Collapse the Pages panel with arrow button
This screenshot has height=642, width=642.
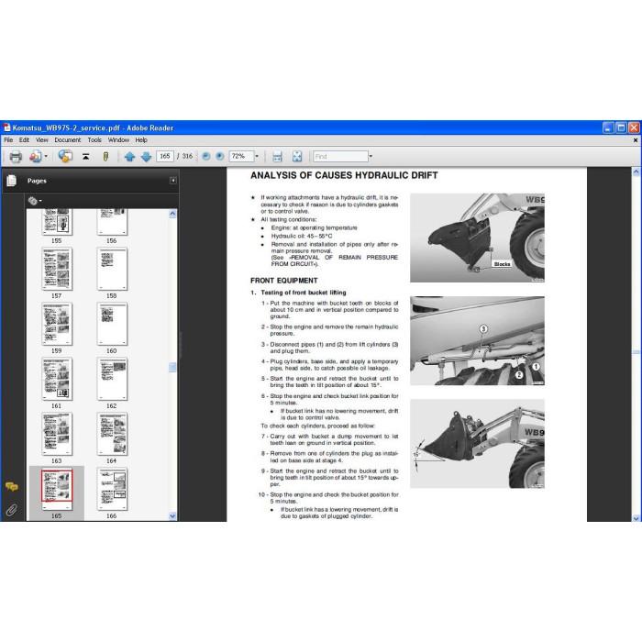click(x=173, y=181)
